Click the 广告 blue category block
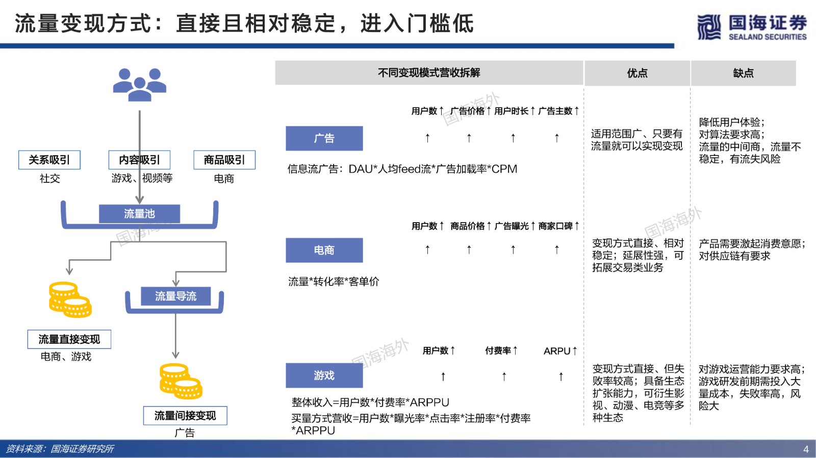Screen dimensions: 816x458 point(324,138)
